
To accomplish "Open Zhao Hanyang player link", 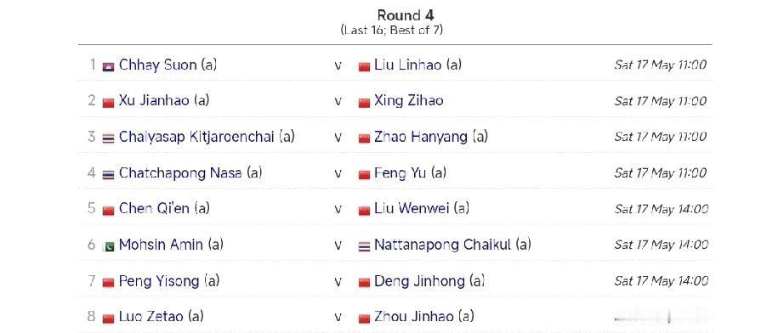I will [x=421, y=137].
